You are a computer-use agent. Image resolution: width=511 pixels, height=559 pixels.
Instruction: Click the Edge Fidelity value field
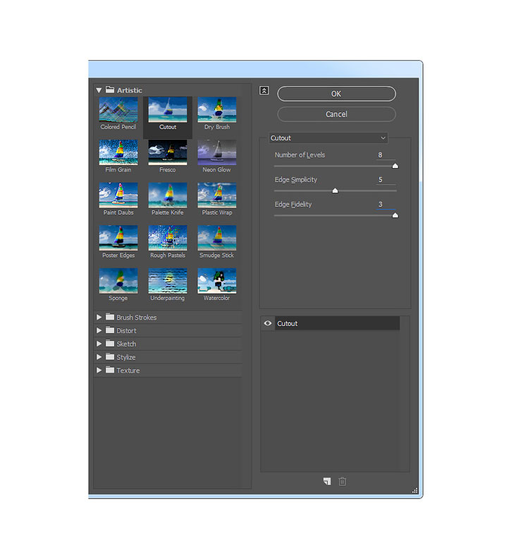coord(386,204)
